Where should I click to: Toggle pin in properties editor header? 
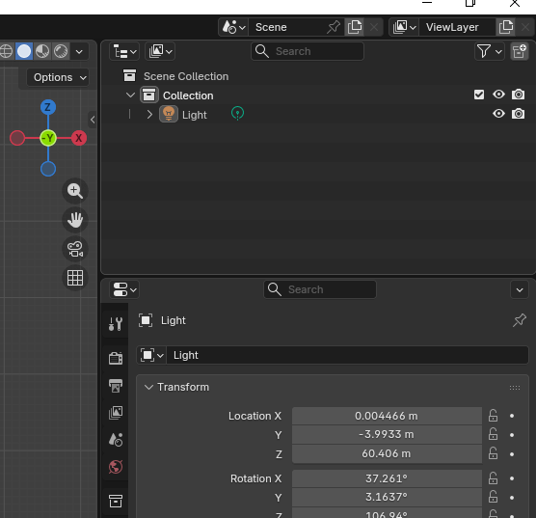click(x=520, y=320)
